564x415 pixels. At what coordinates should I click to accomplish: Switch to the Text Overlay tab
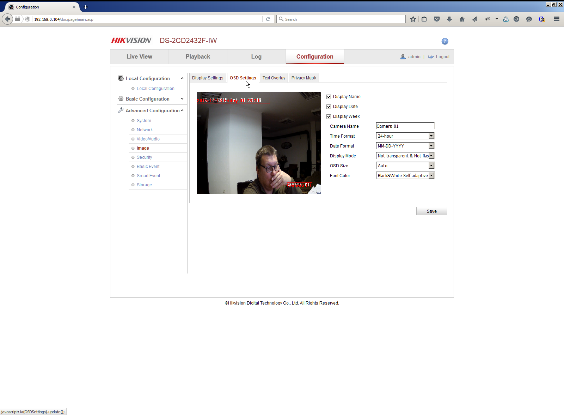click(x=274, y=78)
